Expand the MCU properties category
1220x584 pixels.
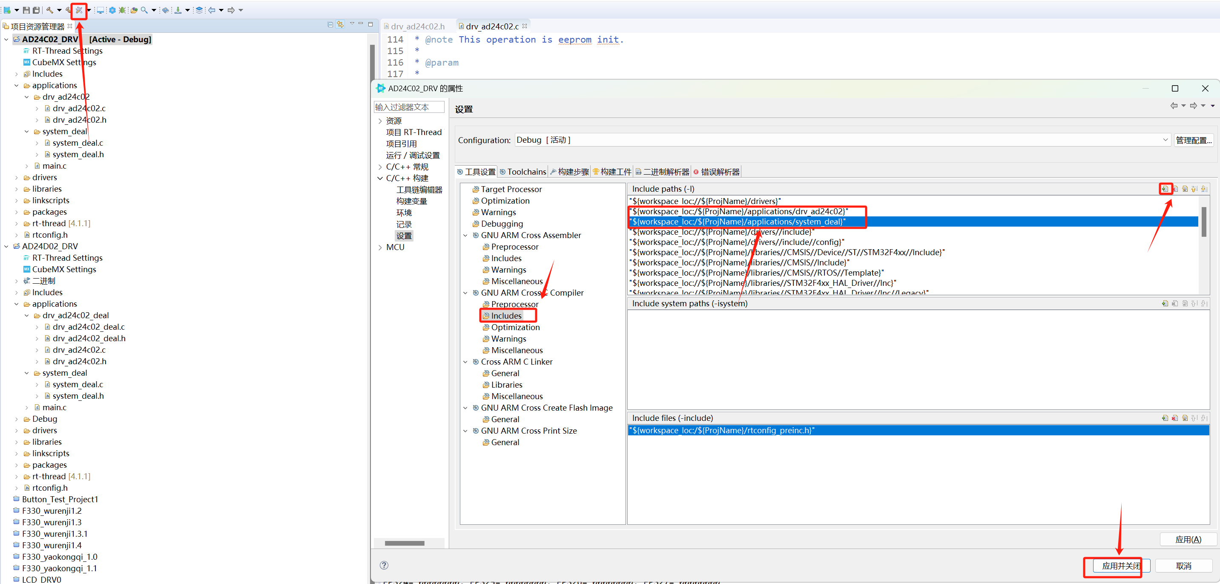point(380,247)
